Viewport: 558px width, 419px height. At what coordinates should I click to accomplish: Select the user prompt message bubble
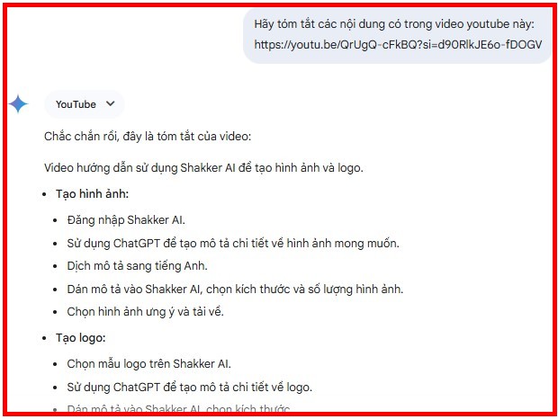[397, 35]
